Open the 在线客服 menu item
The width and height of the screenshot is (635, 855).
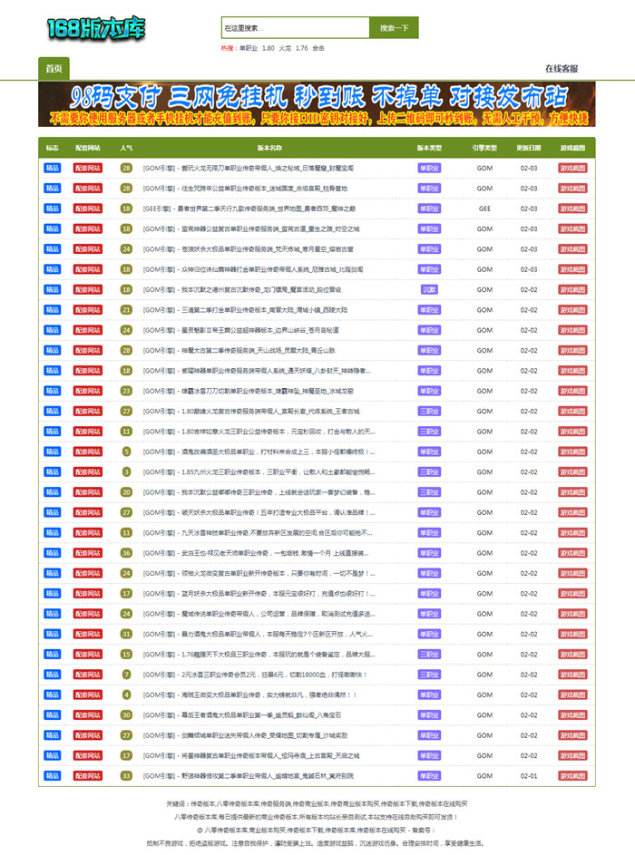[562, 69]
